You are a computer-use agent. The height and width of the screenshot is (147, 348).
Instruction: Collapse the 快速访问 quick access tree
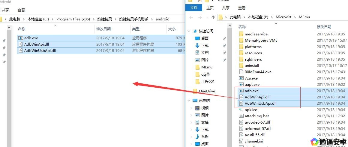189,31
